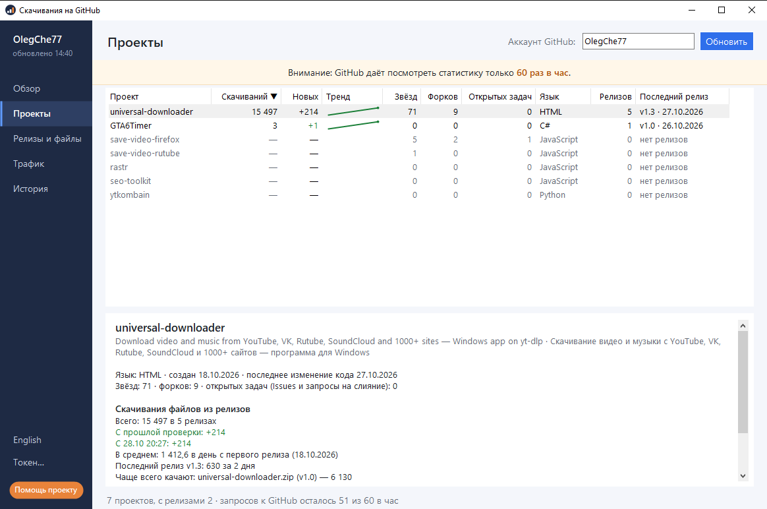Open the Токен... settings
The image size is (767, 509).
pos(29,462)
